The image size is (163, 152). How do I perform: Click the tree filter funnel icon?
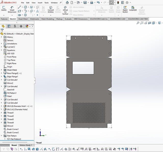pos(2,30)
